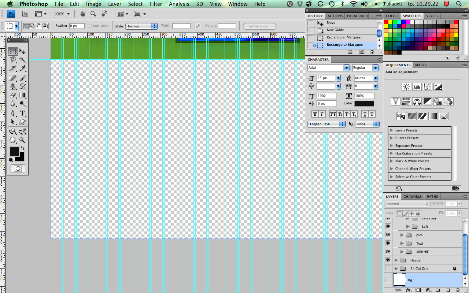Expand Levels Presets list
This screenshot has width=469, height=293.
391,130
